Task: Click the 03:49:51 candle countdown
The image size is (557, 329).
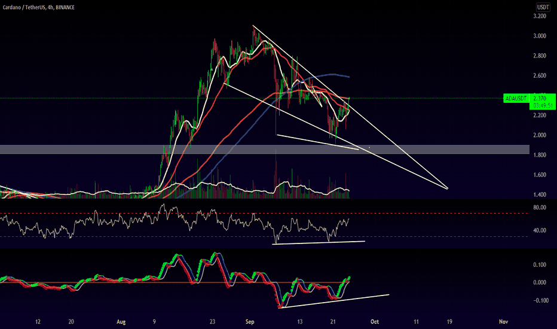Action: (x=543, y=106)
